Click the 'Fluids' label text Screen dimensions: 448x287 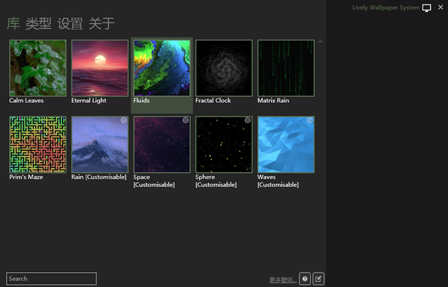[141, 101]
